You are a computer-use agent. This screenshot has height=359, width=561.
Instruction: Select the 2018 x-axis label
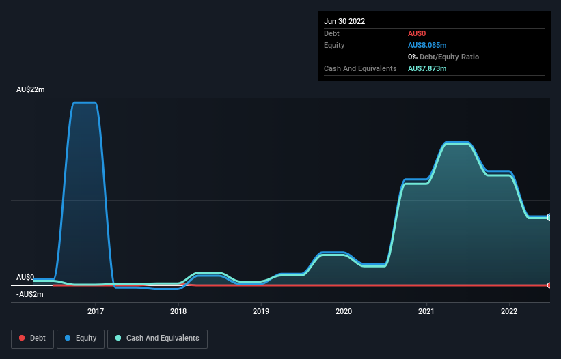178,311
